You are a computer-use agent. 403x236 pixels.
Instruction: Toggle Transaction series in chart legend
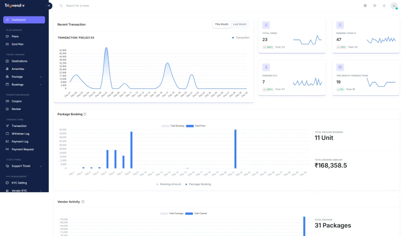tap(241, 38)
